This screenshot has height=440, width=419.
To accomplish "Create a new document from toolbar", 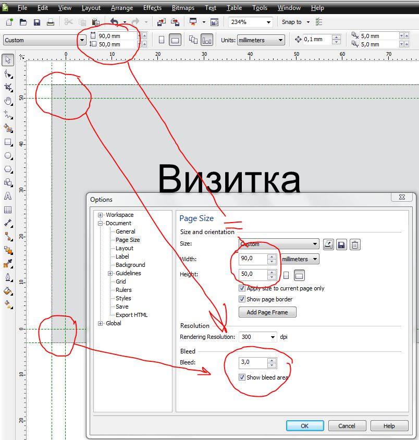I will point(9,22).
